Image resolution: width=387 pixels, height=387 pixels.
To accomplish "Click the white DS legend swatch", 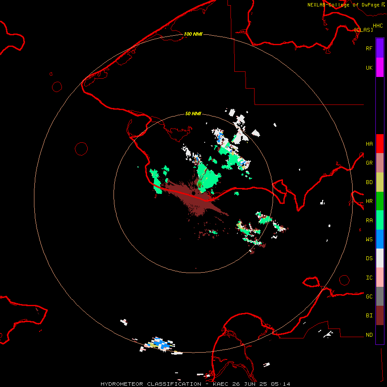I will coord(380,258).
